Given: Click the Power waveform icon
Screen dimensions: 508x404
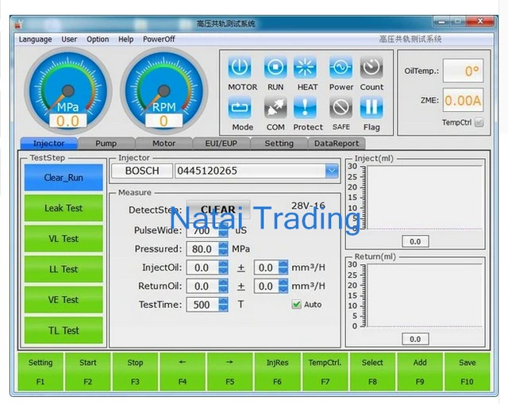Looking at the screenshot, I should coord(341,67).
